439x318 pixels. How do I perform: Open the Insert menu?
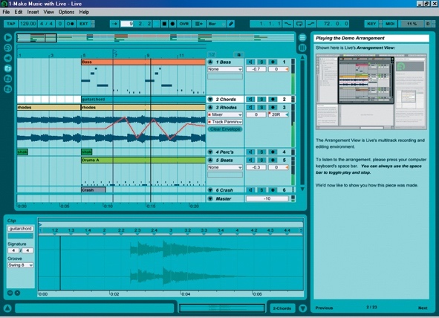[33, 12]
